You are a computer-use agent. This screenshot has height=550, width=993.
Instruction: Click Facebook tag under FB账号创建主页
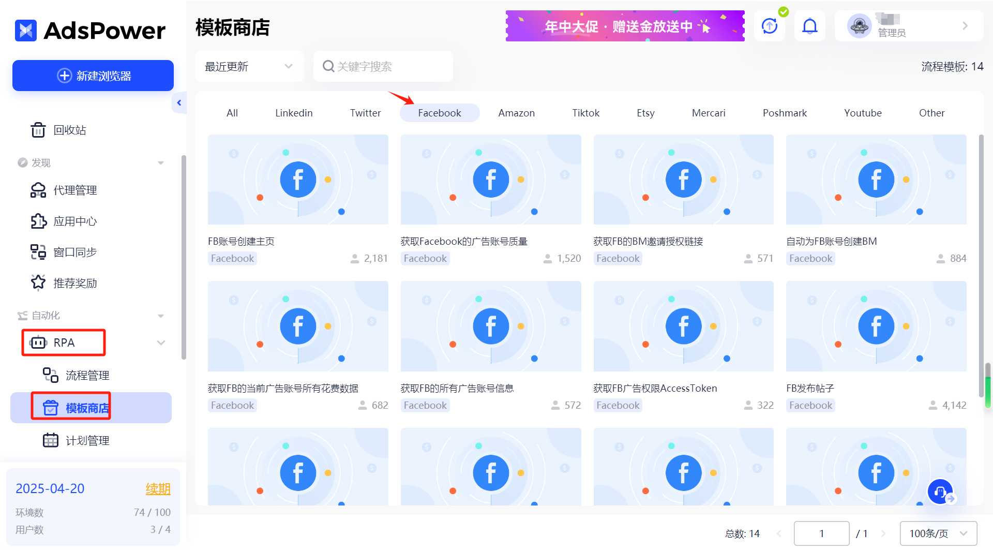(x=232, y=258)
